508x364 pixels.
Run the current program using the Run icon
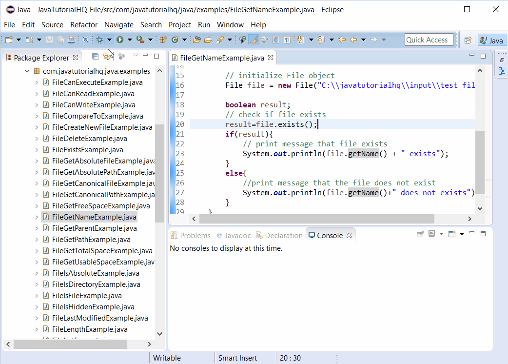[x=120, y=40]
